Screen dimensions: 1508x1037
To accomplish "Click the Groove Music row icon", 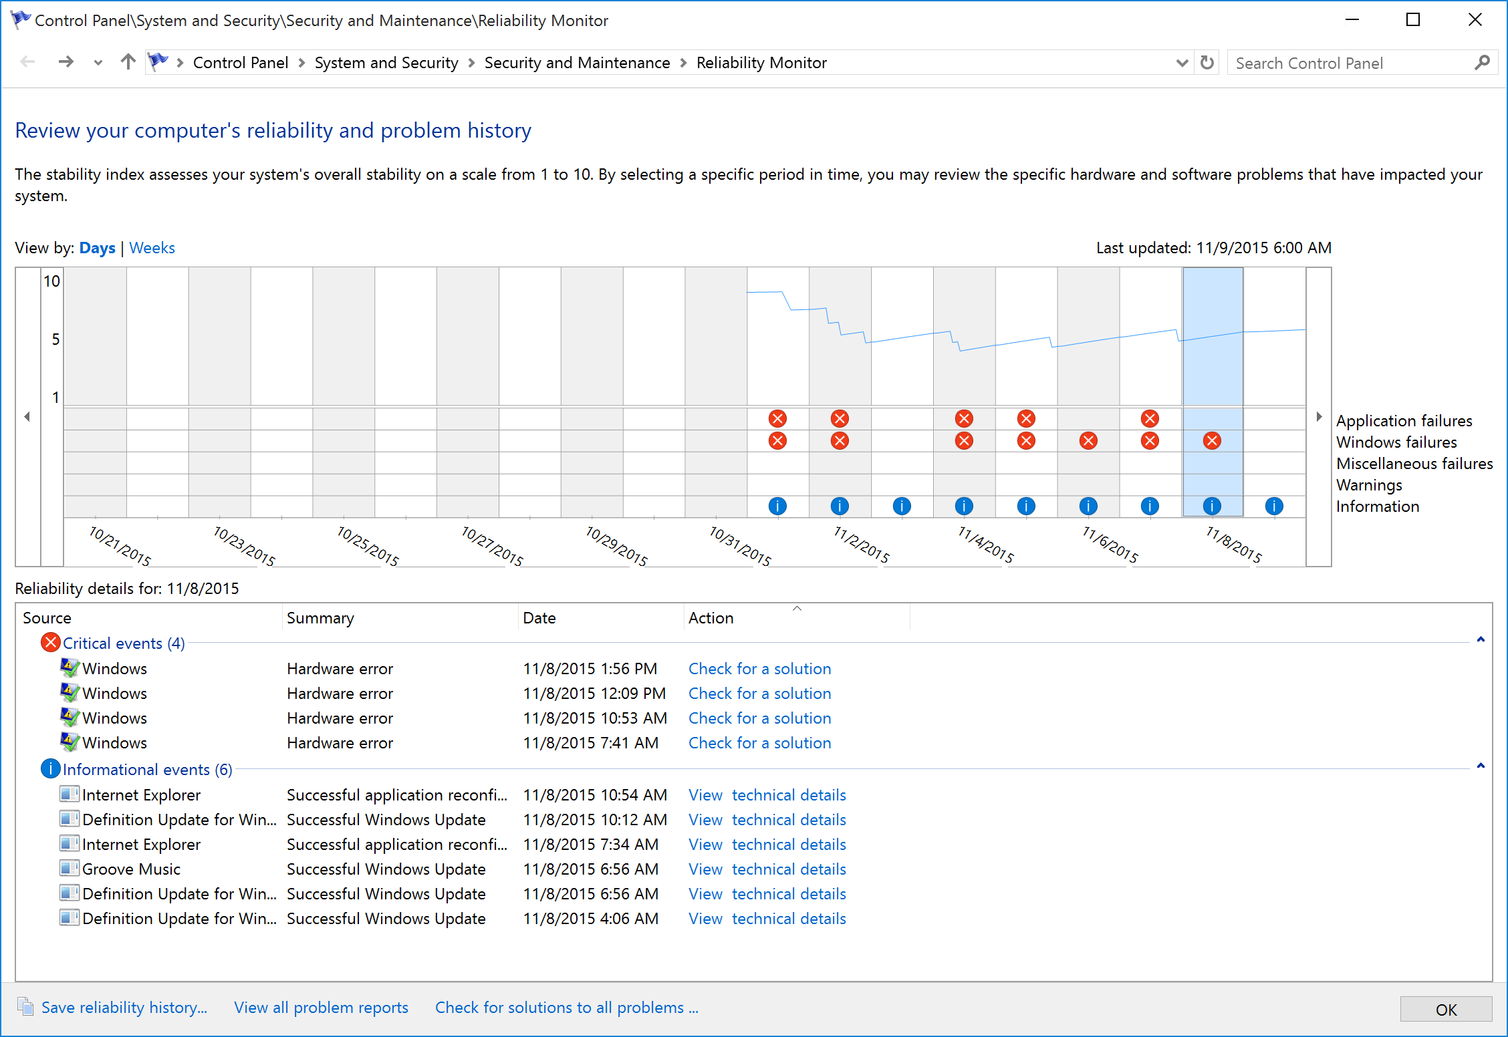I will 69,868.
